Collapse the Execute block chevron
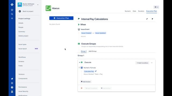172x96 pixels. [x=80, y=62]
